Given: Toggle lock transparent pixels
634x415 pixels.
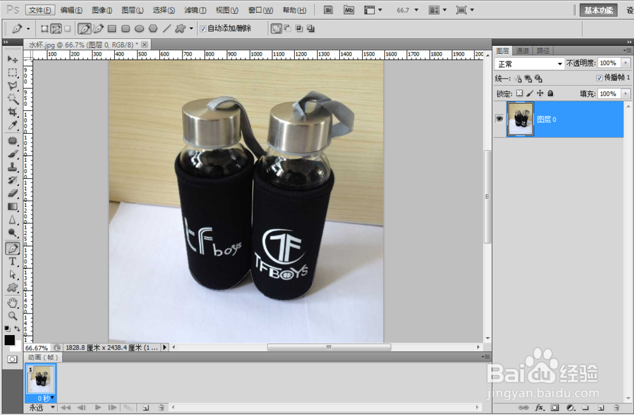Looking at the screenshot, I should click(520, 93).
